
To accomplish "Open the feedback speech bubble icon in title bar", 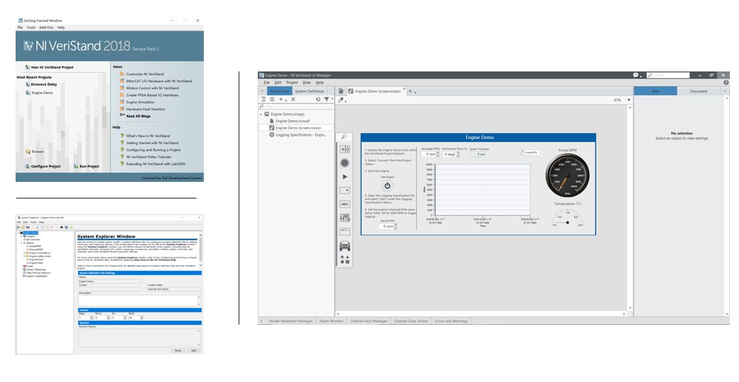I will pyautogui.click(x=635, y=75).
